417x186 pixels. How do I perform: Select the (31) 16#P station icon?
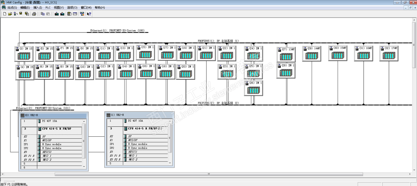pyautogui.click(x=364, y=53)
